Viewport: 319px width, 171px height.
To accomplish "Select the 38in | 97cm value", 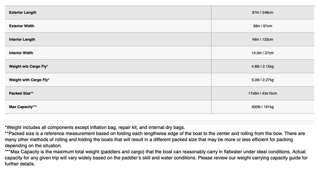I will click(262, 26).
